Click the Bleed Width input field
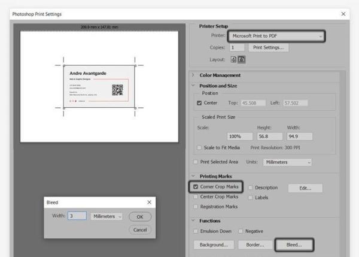Image resolution: width=359 pixels, height=257 pixels. (x=77, y=216)
